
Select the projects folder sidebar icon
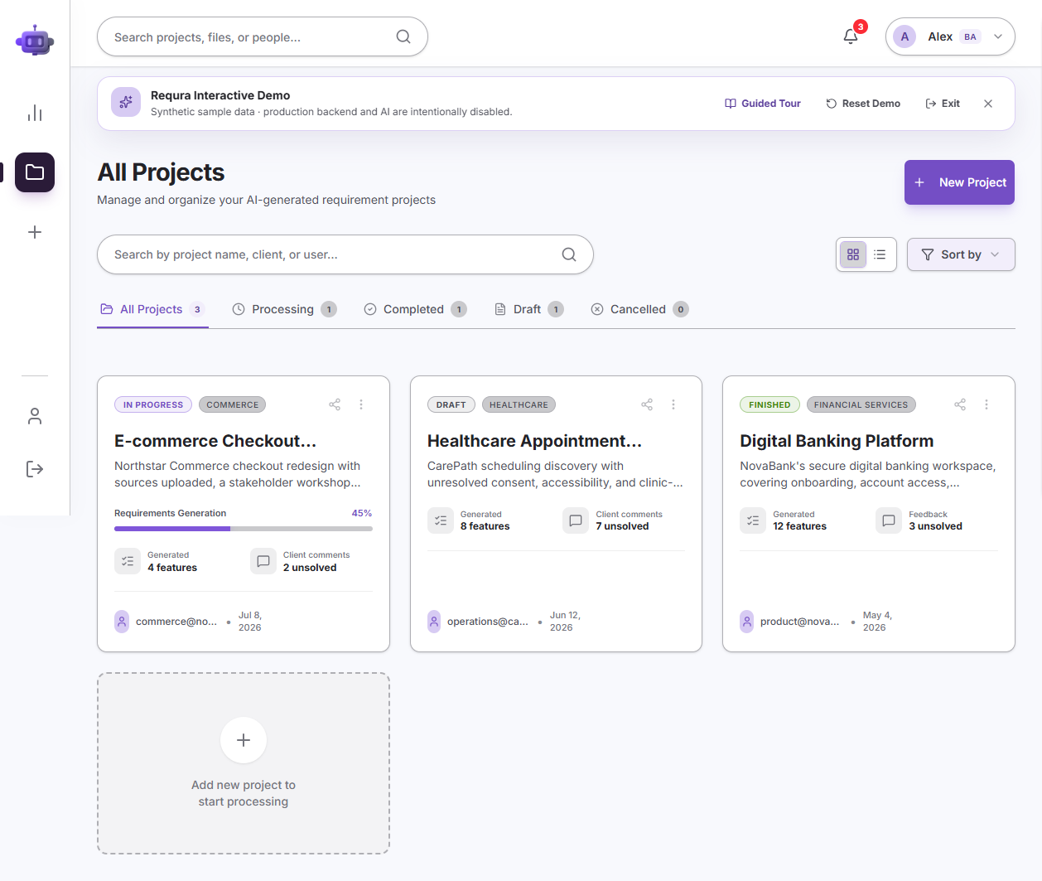[x=35, y=172]
